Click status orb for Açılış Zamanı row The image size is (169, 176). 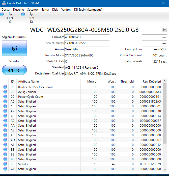pyautogui.click(x=5, y=92)
